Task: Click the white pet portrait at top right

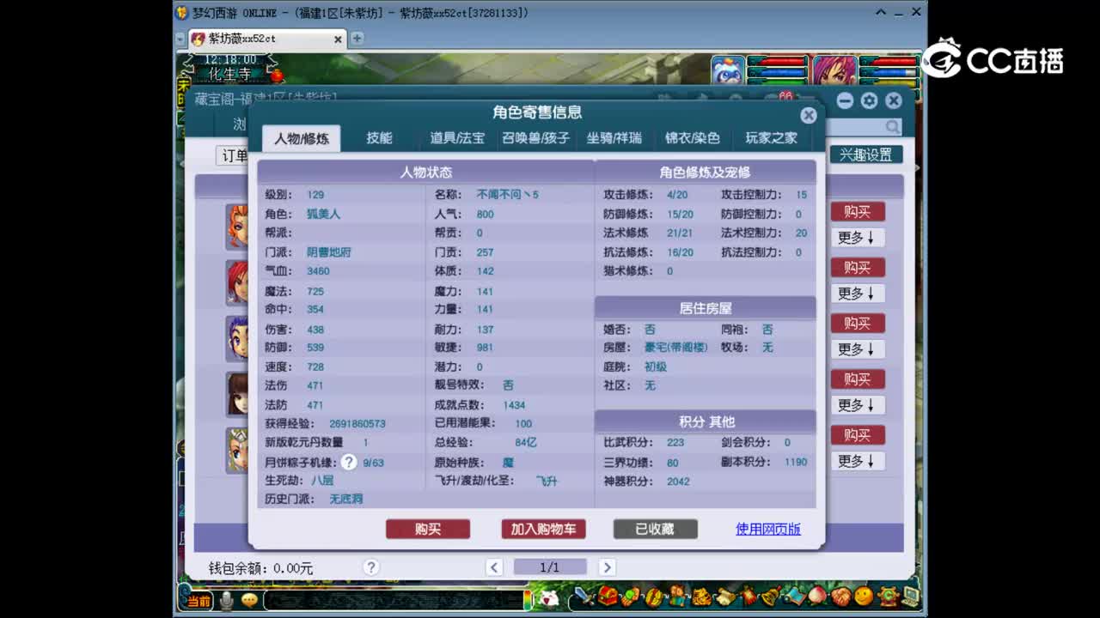Action: point(728,70)
